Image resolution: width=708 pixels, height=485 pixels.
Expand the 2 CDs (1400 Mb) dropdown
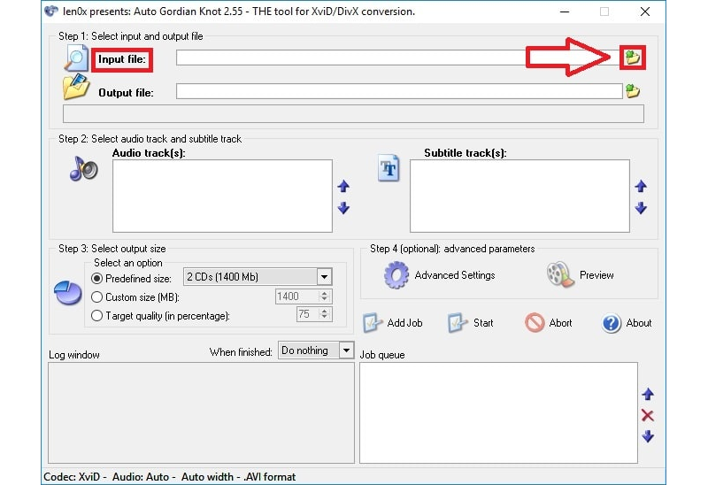pyautogui.click(x=324, y=277)
